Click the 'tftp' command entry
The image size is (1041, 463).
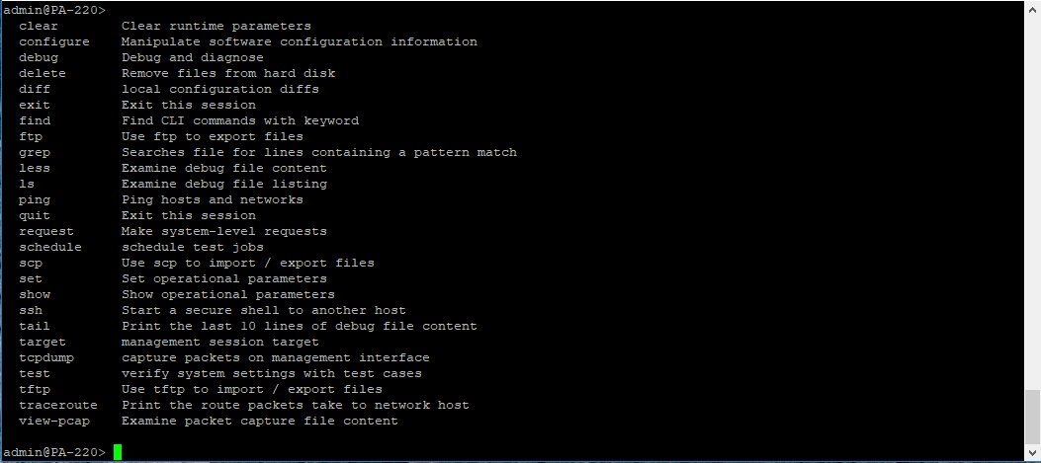click(x=35, y=389)
